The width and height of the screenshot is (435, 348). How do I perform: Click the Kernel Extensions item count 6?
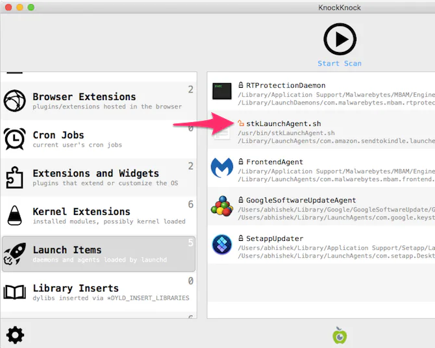coord(191,205)
